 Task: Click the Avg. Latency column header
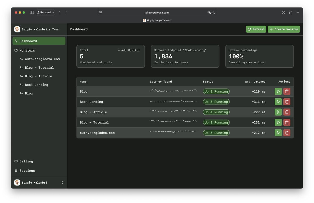(x=255, y=82)
